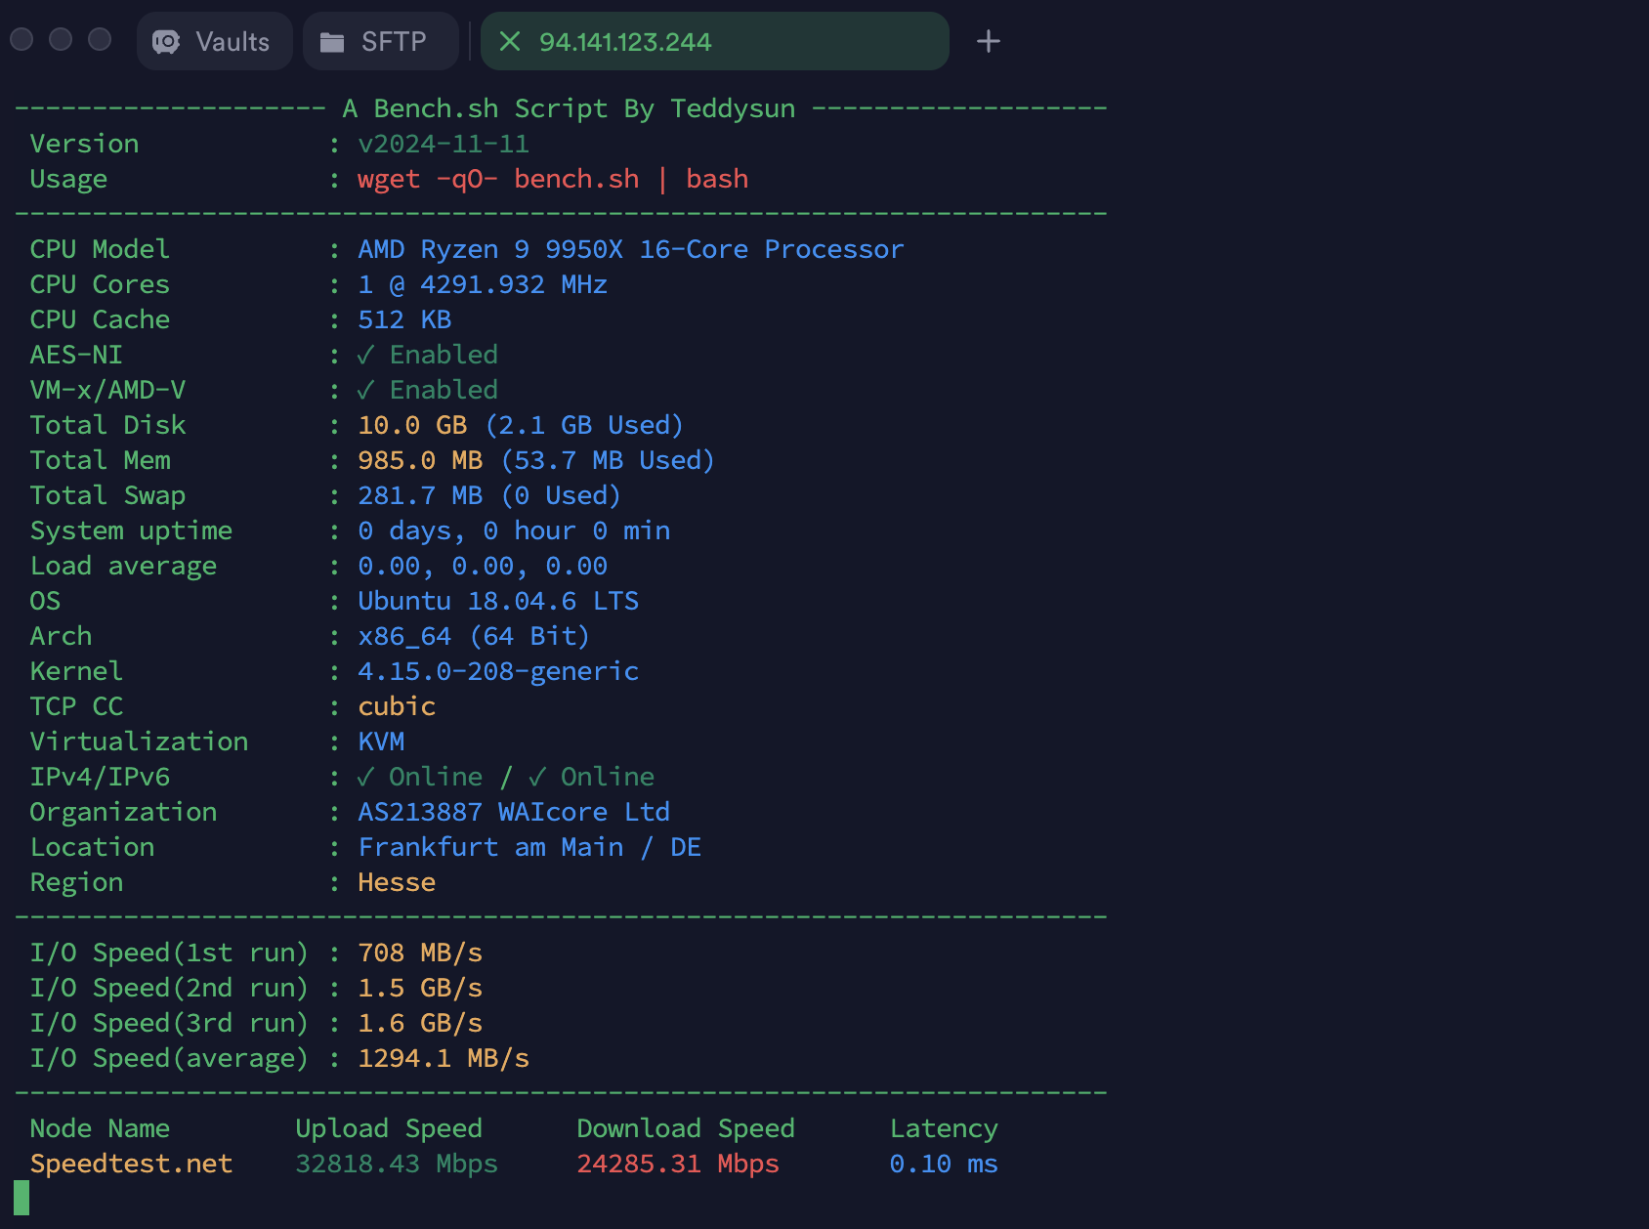
Task: Click the Download Speed column header
Action: click(x=686, y=1128)
